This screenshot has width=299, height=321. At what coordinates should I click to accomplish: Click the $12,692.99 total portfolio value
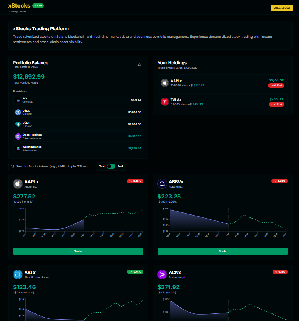29,77
